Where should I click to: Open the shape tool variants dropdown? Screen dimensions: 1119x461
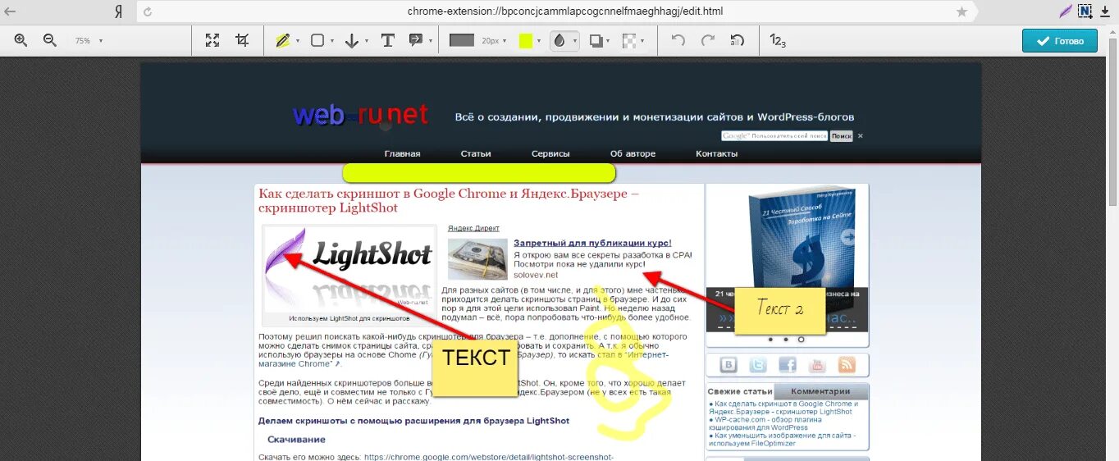pyautogui.click(x=332, y=41)
